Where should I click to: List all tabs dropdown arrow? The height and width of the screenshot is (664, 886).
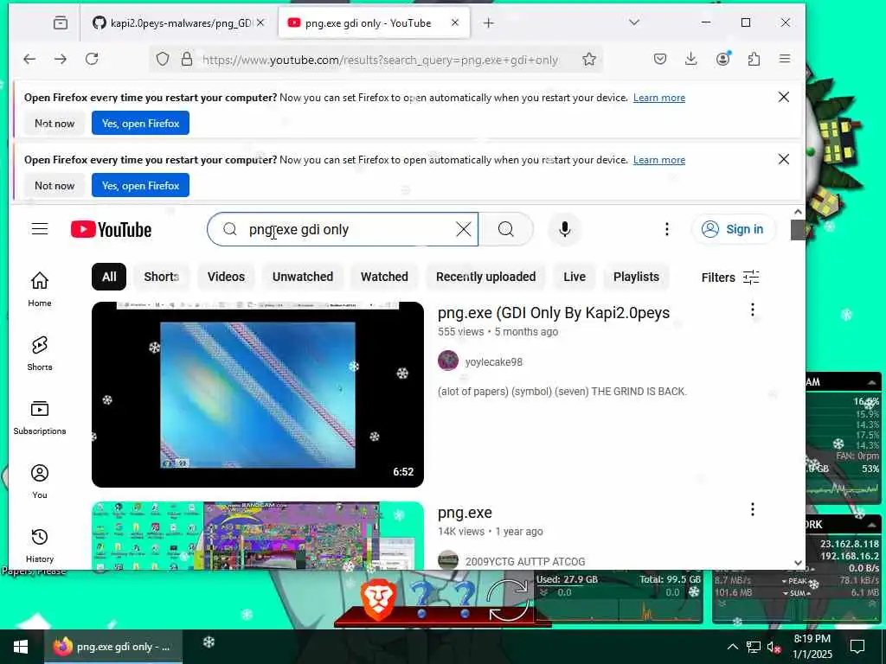tap(634, 22)
